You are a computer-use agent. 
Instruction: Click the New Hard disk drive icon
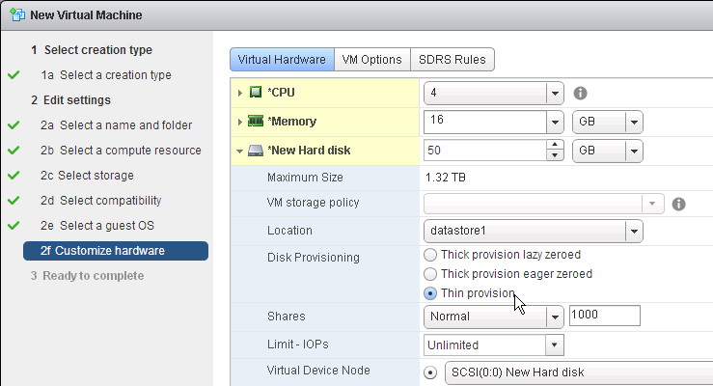pos(256,151)
